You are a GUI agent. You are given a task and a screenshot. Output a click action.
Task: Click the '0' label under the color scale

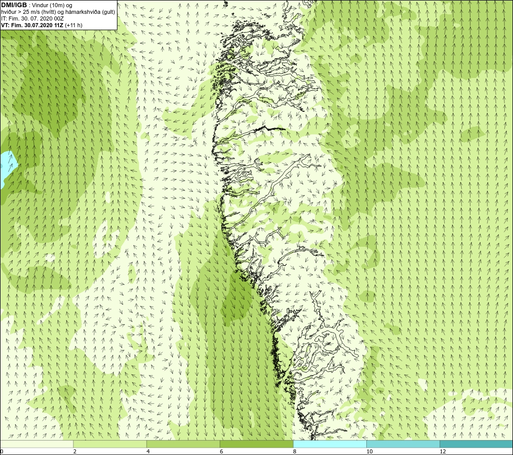(2, 452)
